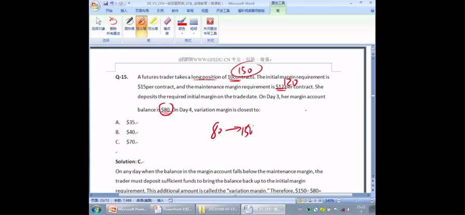The image size is (465, 215).
Task: Click the 英语(美国) language indicator
Action: click(x=144, y=200)
